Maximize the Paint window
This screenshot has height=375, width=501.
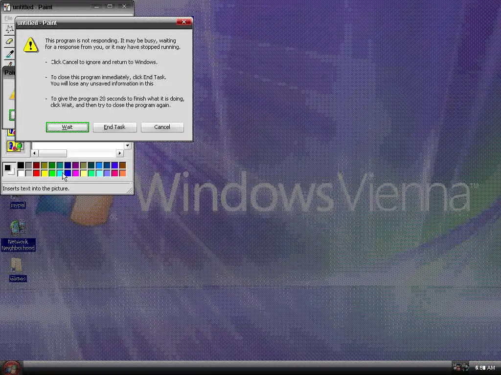pyautogui.click(x=110, y=6)
